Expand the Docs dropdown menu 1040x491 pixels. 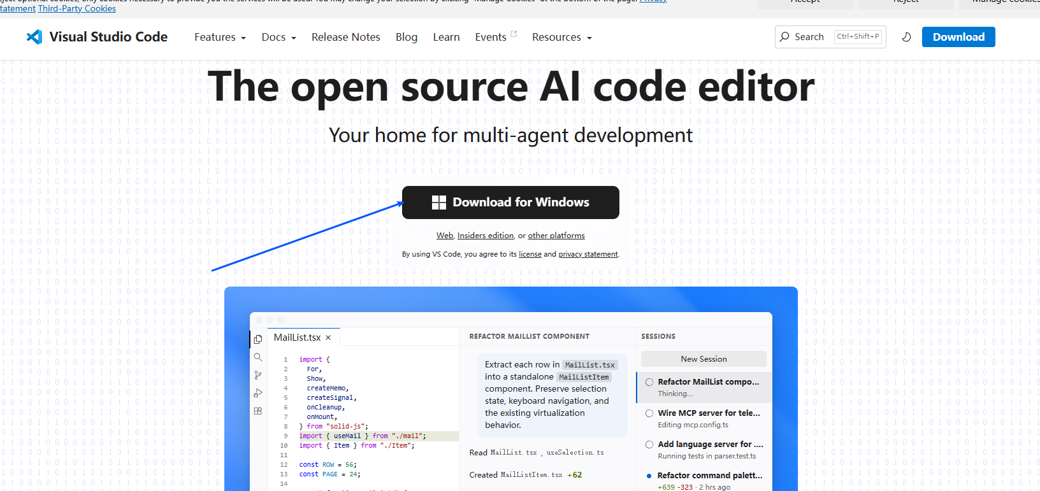coord(278,38)
